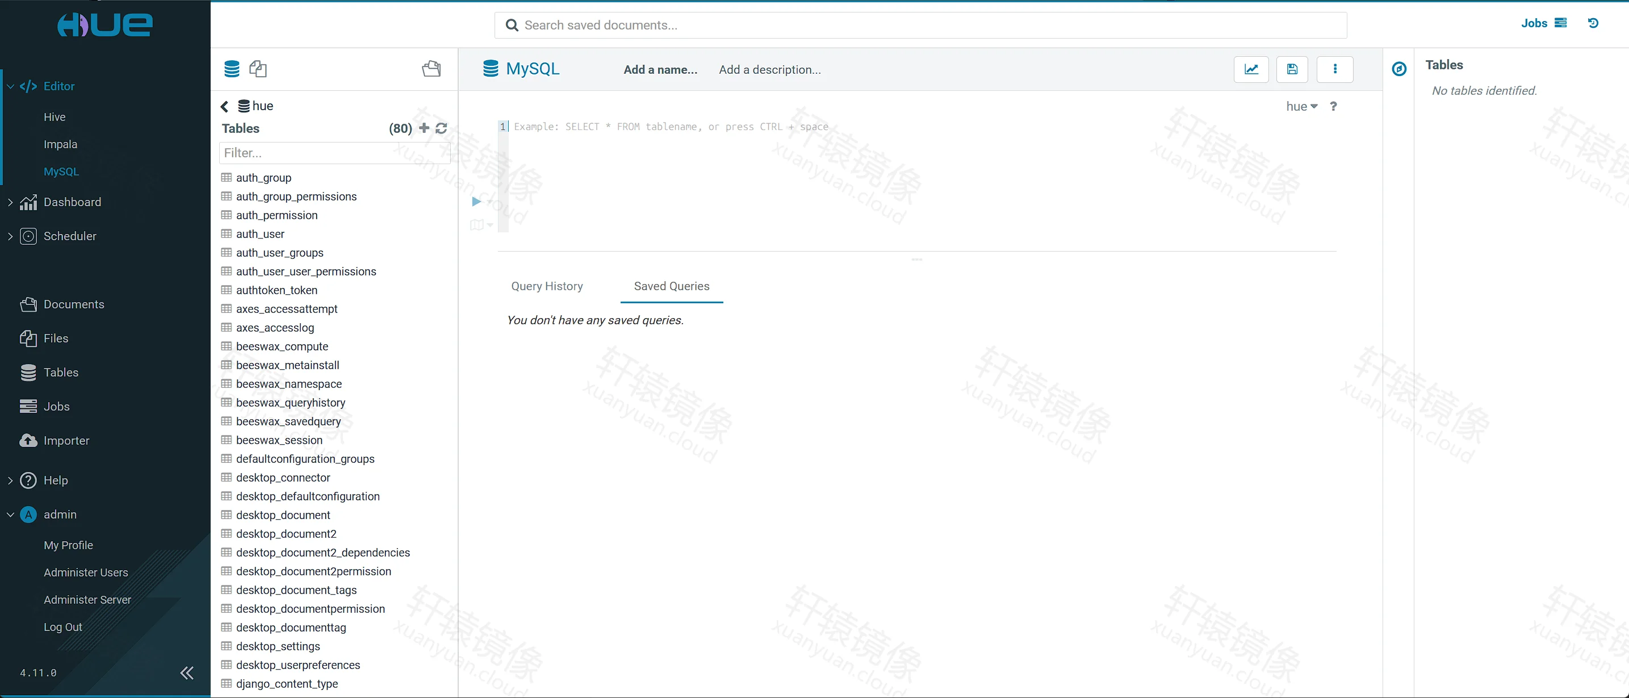
Task: Open query history clock icon in header
Action: [1593, 23]
